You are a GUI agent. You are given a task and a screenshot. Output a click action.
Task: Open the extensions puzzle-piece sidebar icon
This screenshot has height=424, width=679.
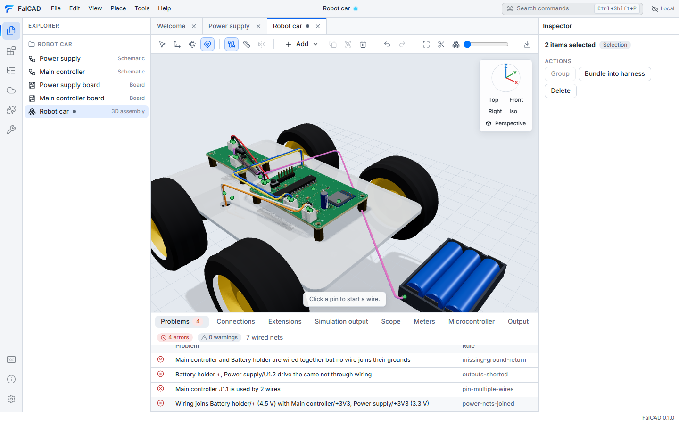coord(11,110)
